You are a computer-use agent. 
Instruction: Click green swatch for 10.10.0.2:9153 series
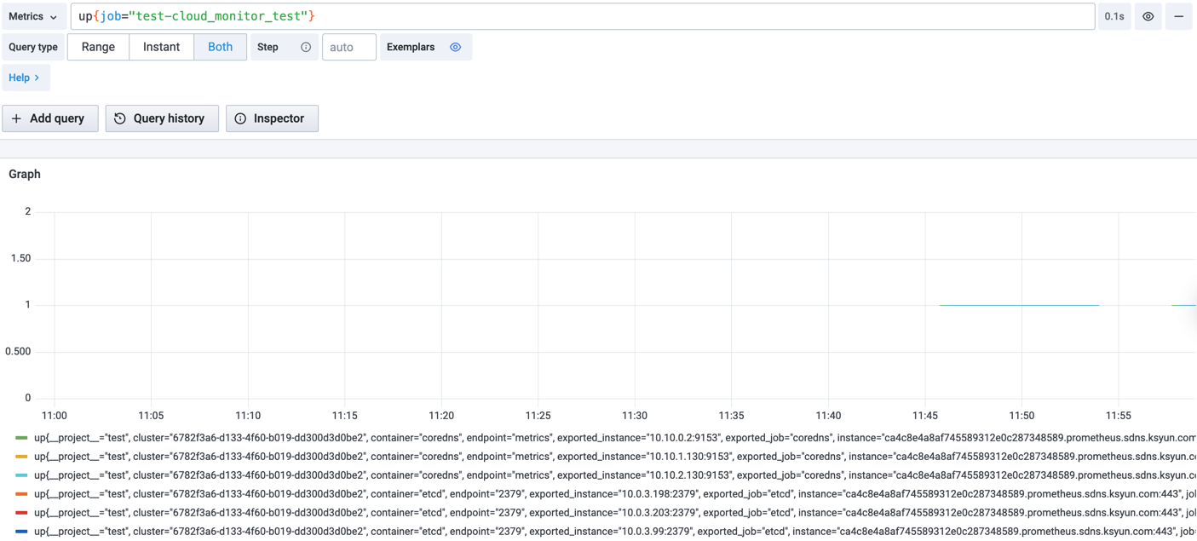click(21, 438)
